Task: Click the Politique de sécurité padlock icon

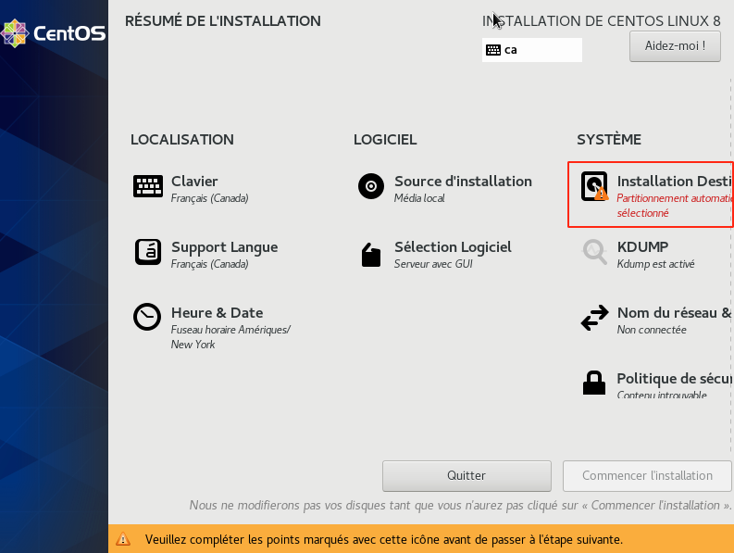Action: coord(593,383)
